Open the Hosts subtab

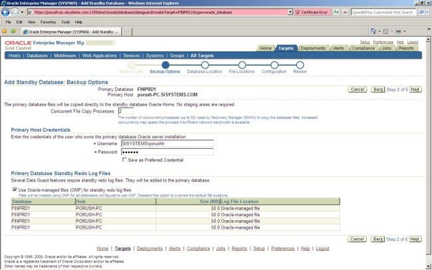coord(15,55)
